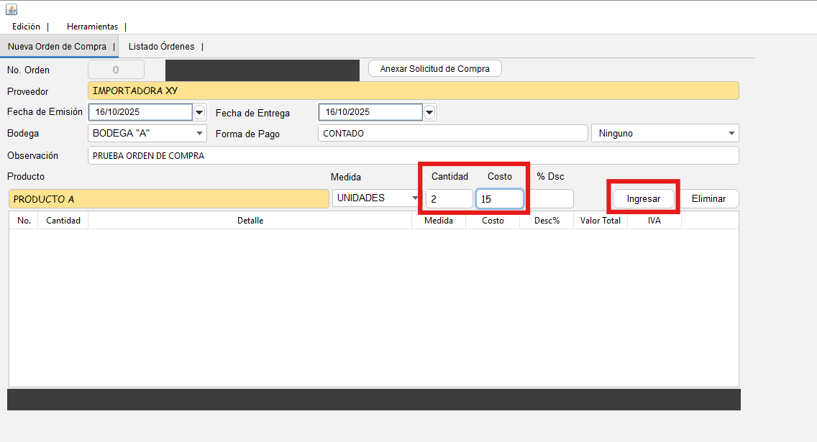
Task: Click the Proveedor field with IMPORTADORA XY
Action: [x=413, y=91]
